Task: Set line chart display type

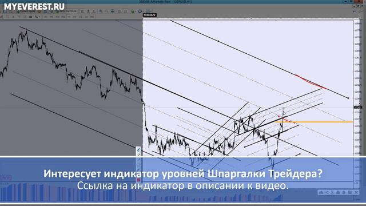Action: pos(94,11)
